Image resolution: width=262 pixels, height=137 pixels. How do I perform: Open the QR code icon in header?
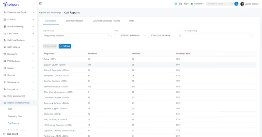176,4
